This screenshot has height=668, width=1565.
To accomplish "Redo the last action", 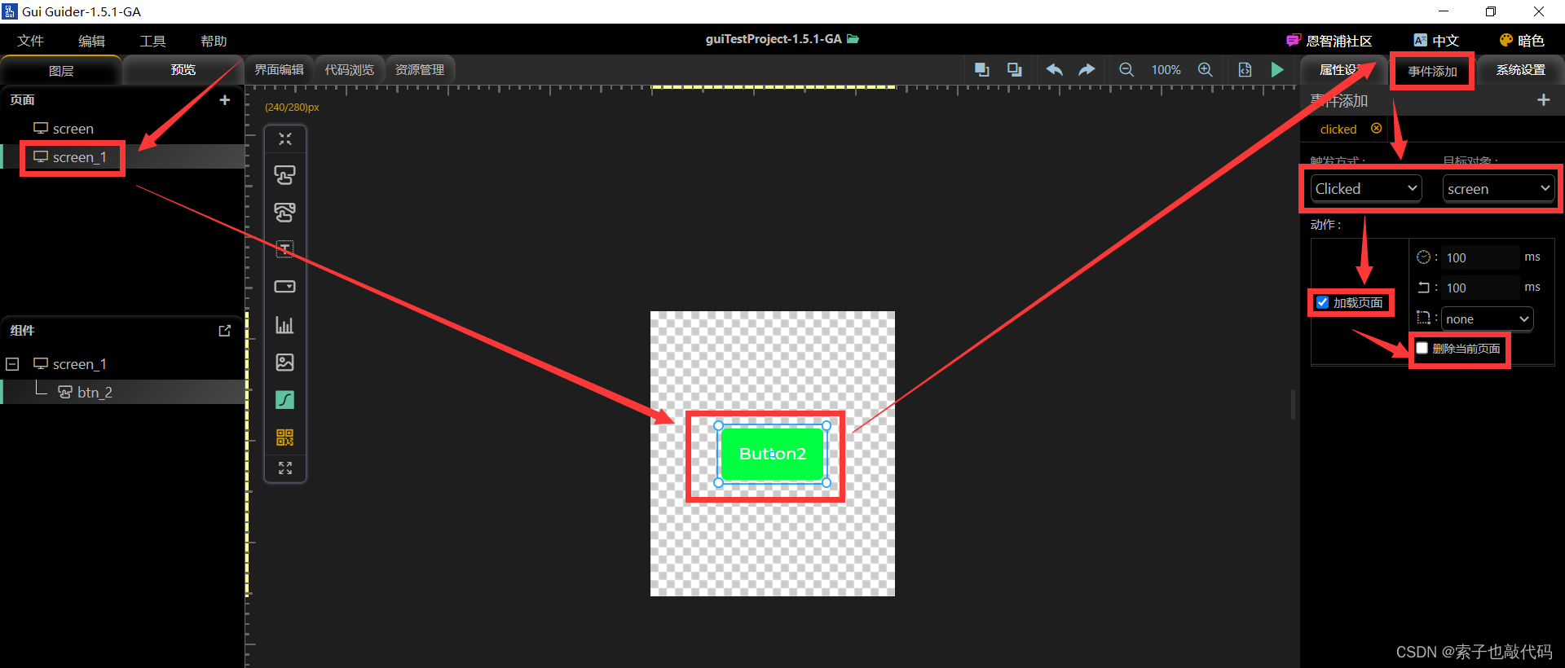I will click(x=1087, y=70).
